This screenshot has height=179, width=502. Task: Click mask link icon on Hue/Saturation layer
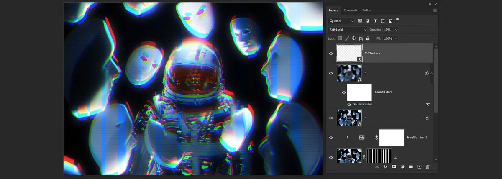click(376, 137)
